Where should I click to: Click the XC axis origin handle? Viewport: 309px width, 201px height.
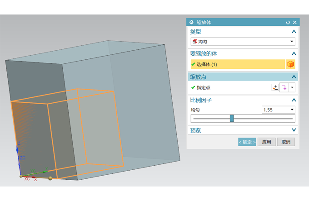[x=21, y=176]
